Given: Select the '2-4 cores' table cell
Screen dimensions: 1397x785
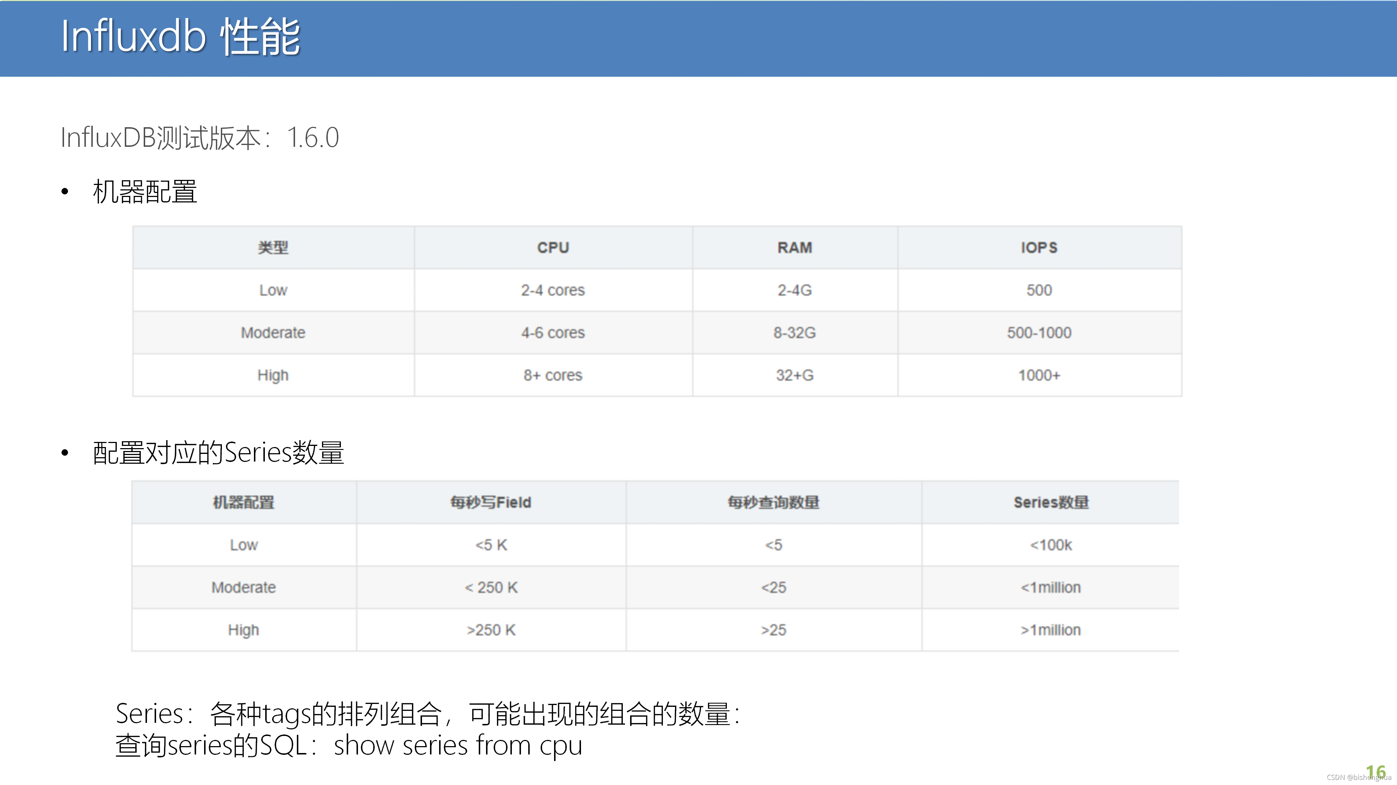Looking at the screenshot, I should pos(553,290).
